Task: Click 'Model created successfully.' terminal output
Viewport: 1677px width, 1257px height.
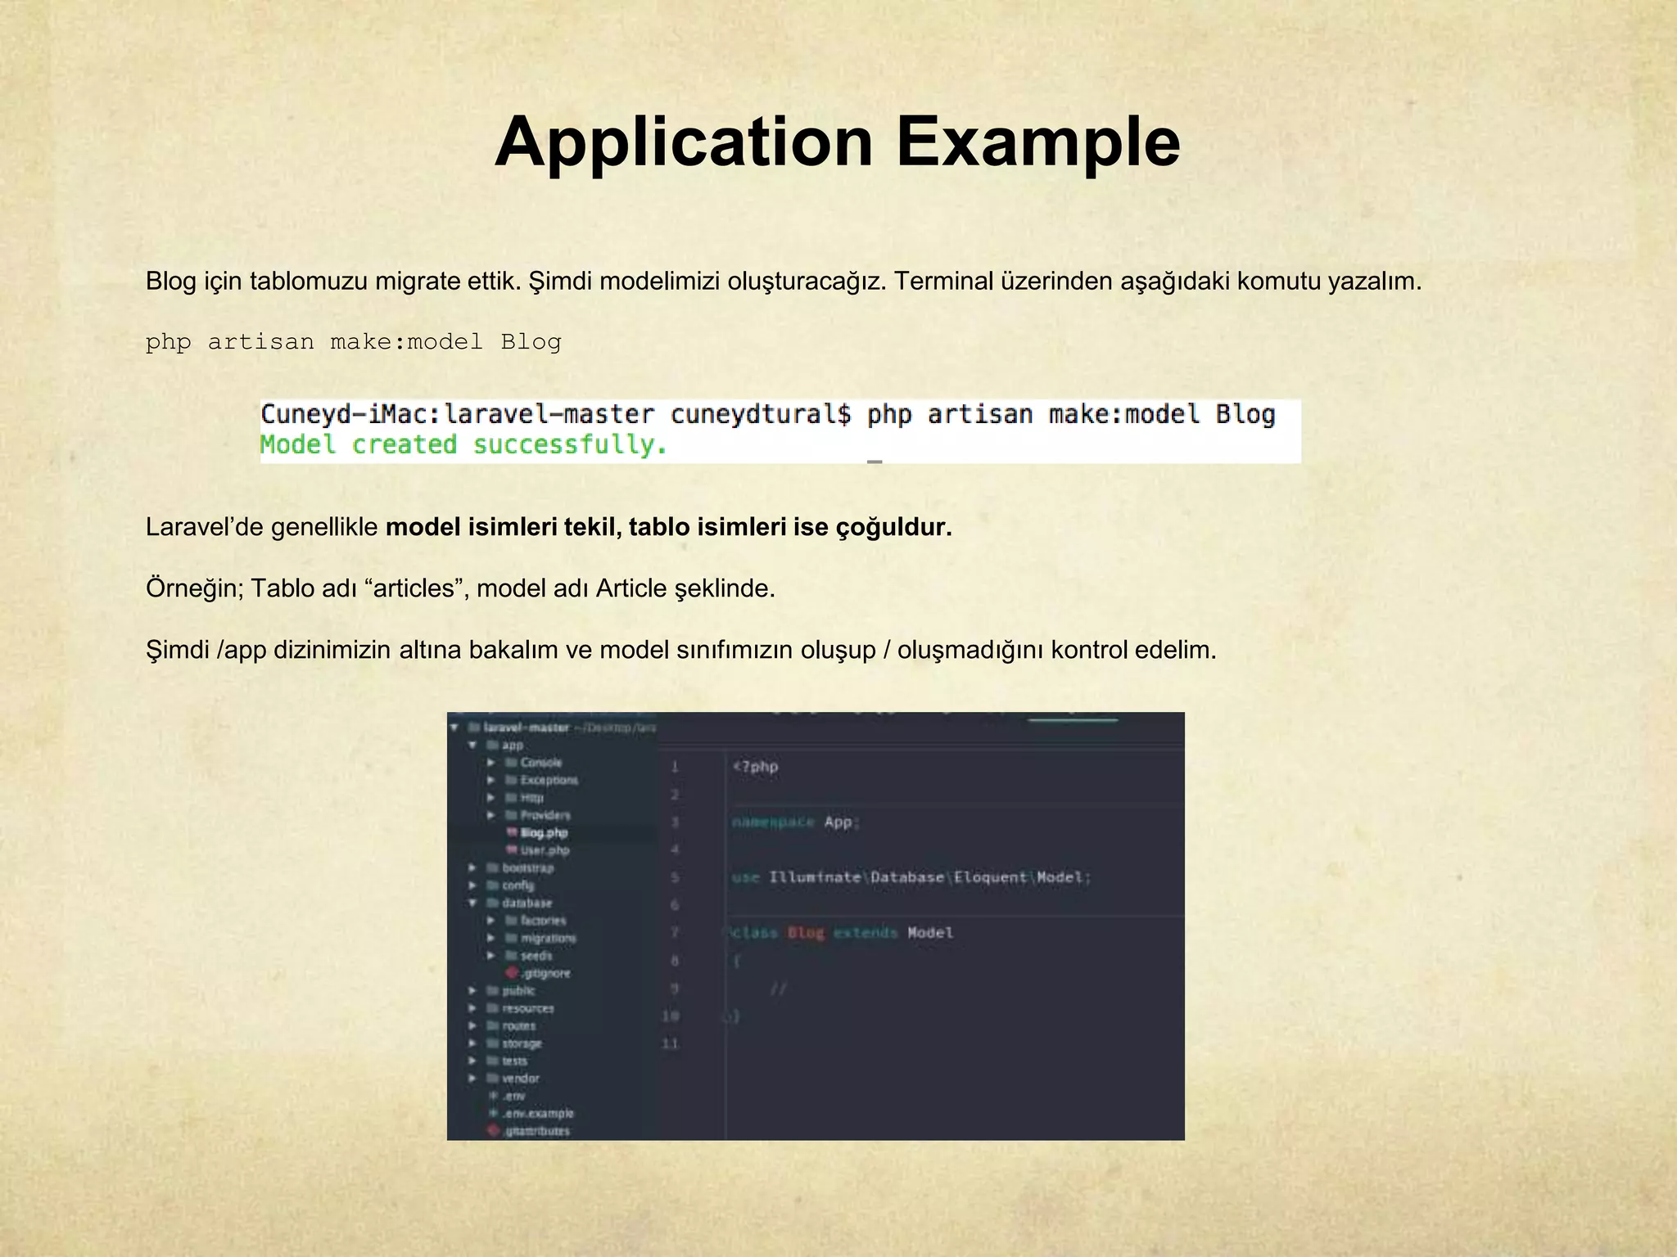Action: click(x=463, y=445)
